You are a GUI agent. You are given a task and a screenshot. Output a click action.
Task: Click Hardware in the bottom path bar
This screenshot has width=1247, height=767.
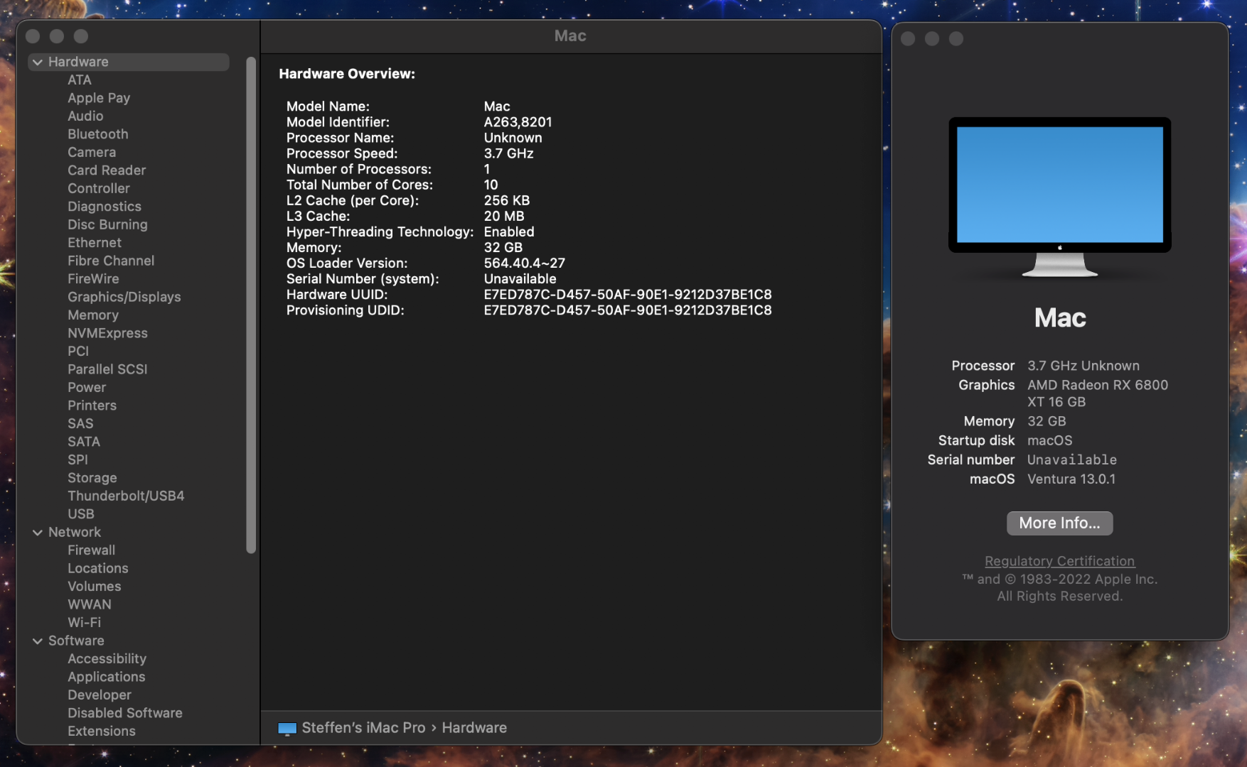(x=474, y=729)
